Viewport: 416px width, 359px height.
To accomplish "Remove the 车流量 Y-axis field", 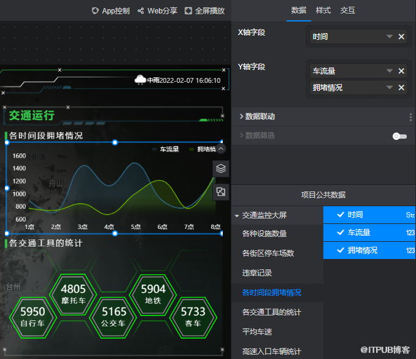I will pyautogui.click(x=401, y=71).
